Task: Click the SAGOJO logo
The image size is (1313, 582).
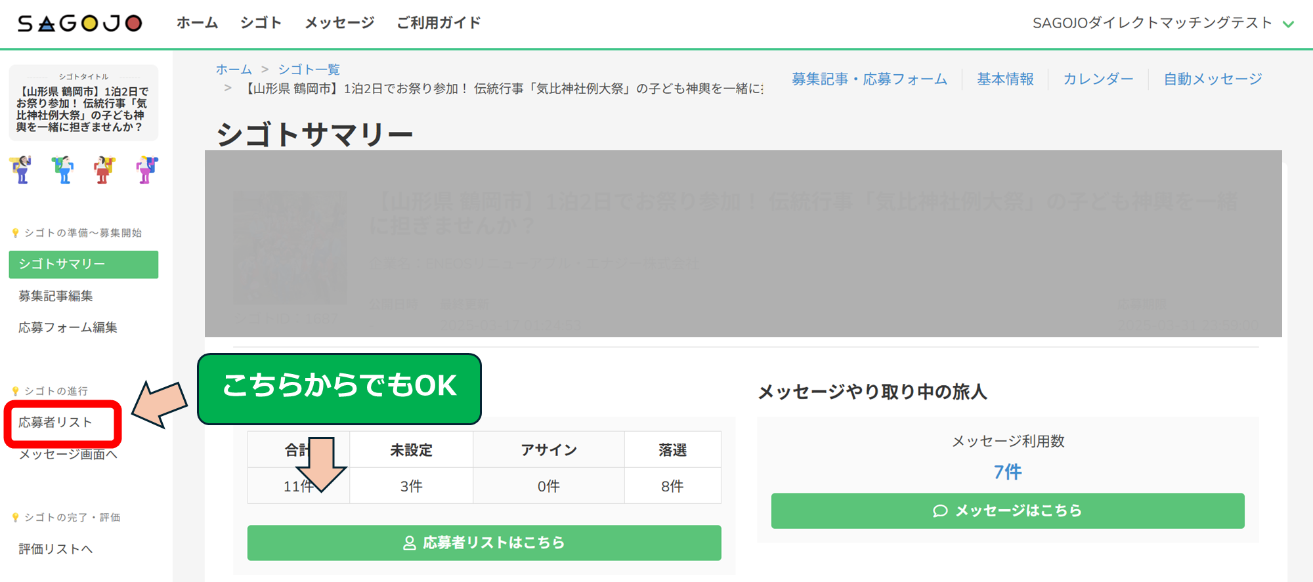Action: pyautogui.click(x=79, y=24)
